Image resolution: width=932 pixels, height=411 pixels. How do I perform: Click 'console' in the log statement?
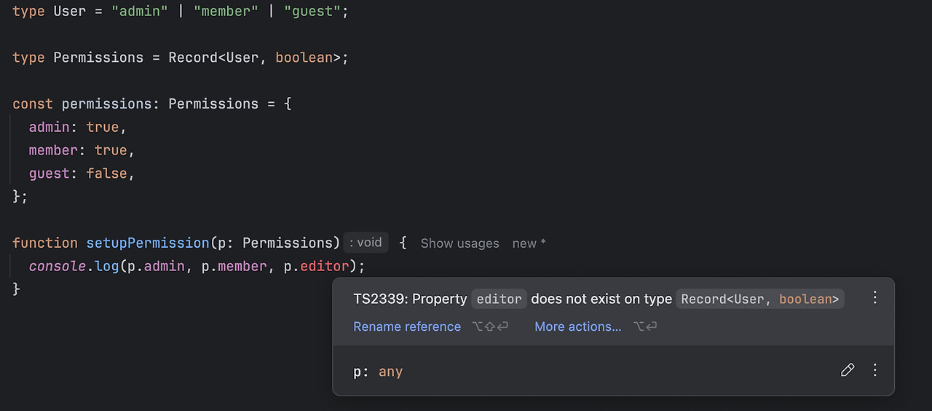[x=58, y=266]
